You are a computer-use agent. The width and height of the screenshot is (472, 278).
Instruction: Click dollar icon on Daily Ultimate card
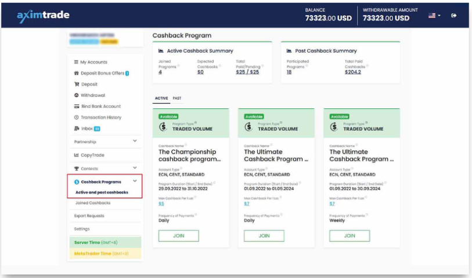pyautogui.click(x=248, y=127)
